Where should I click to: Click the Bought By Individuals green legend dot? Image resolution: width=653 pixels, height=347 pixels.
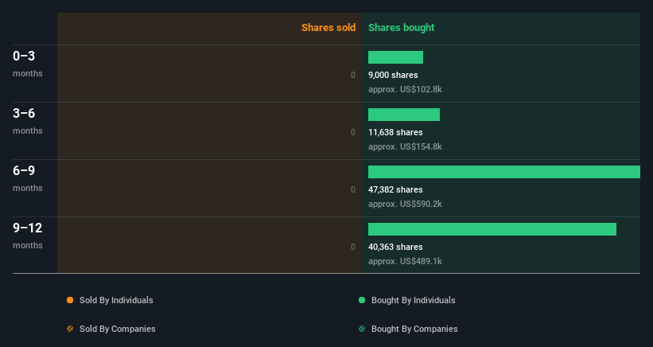[x=362, y=300]
